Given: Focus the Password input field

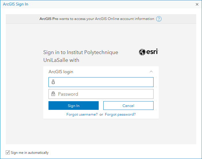Looking at the screenshot, I should [x=101, y=94].
